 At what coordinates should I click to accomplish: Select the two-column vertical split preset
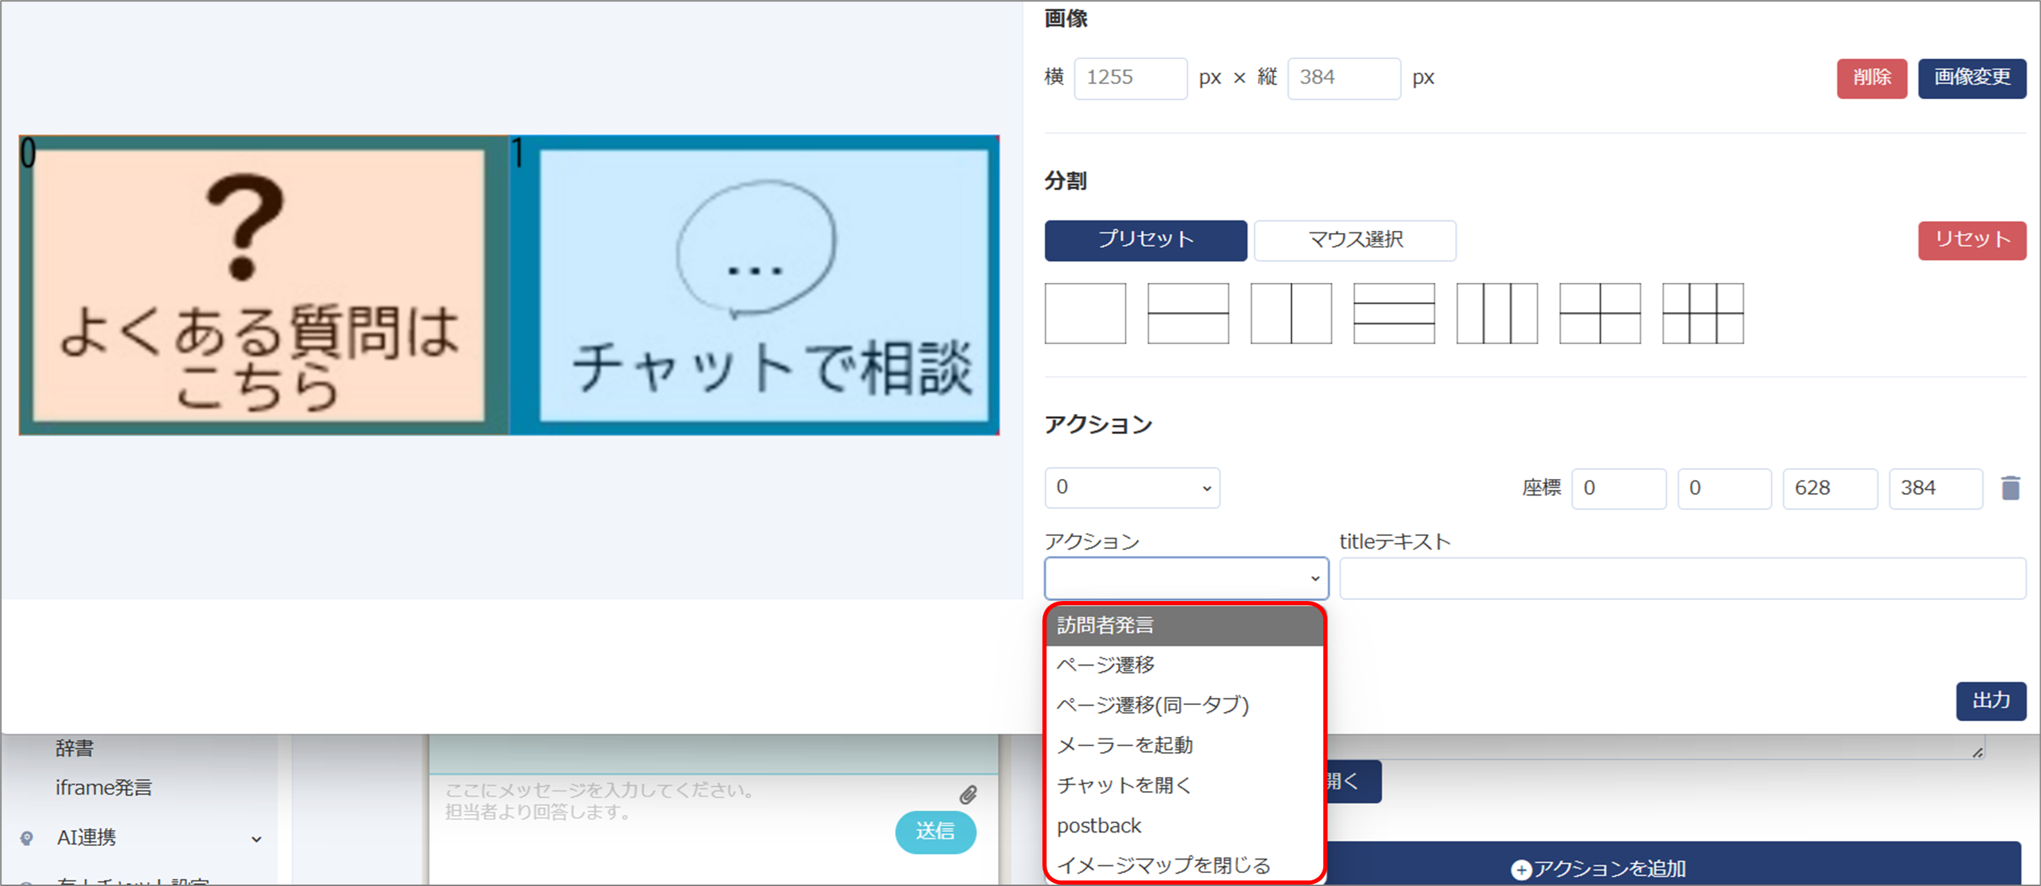click(x=1291, y=313)
